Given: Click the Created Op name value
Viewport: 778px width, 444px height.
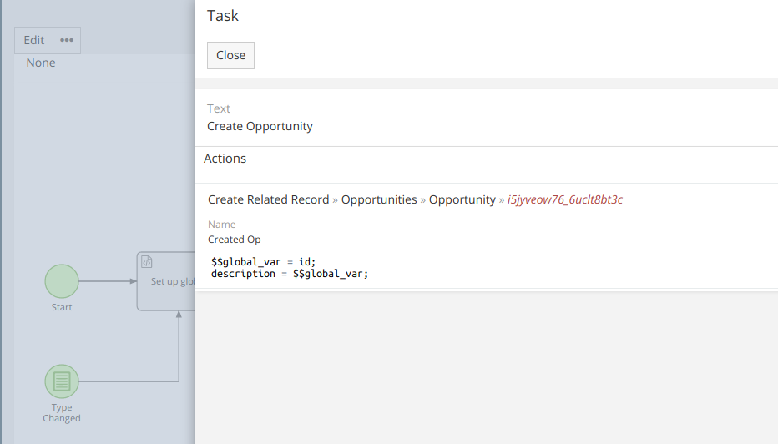Looking at the screenshot, I should click(x=235, y=240).
